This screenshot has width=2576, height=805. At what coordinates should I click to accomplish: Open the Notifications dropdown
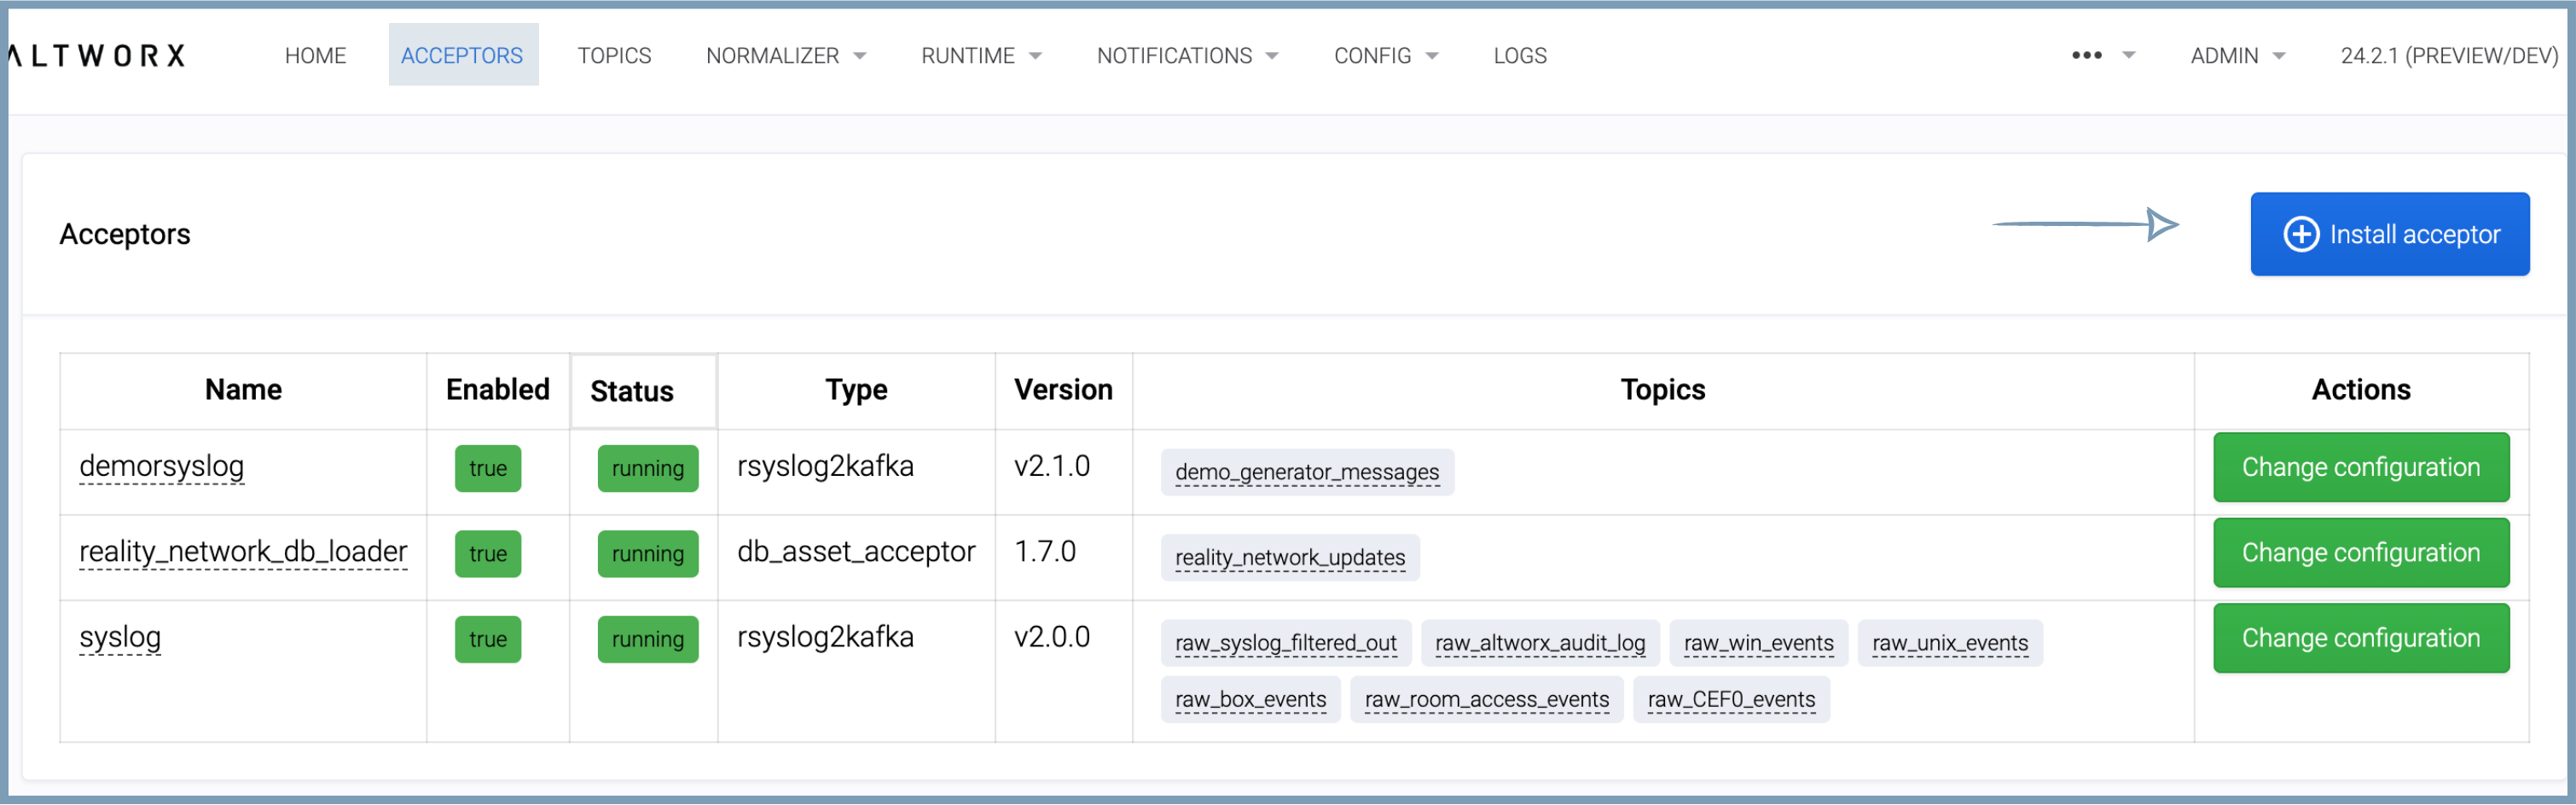coord(1186,56)
